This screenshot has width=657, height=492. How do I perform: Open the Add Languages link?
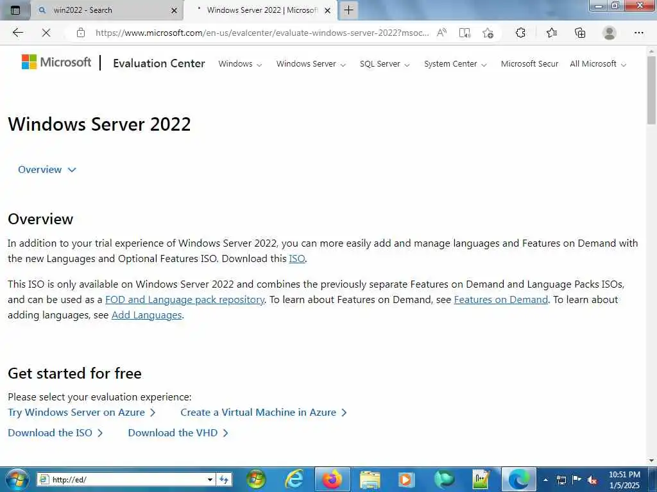(x=147, y=315)
